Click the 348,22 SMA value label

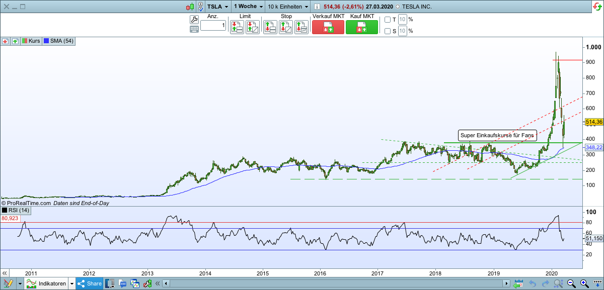click(594, 147)
